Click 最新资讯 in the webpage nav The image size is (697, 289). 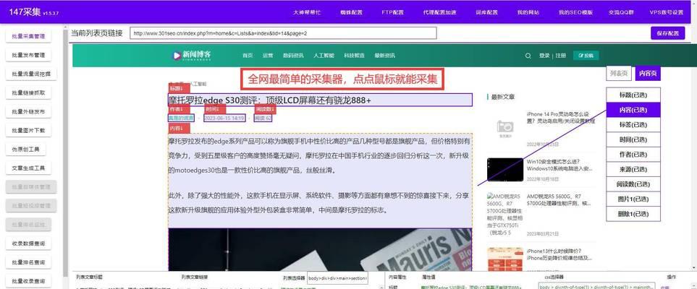point(384,56)
